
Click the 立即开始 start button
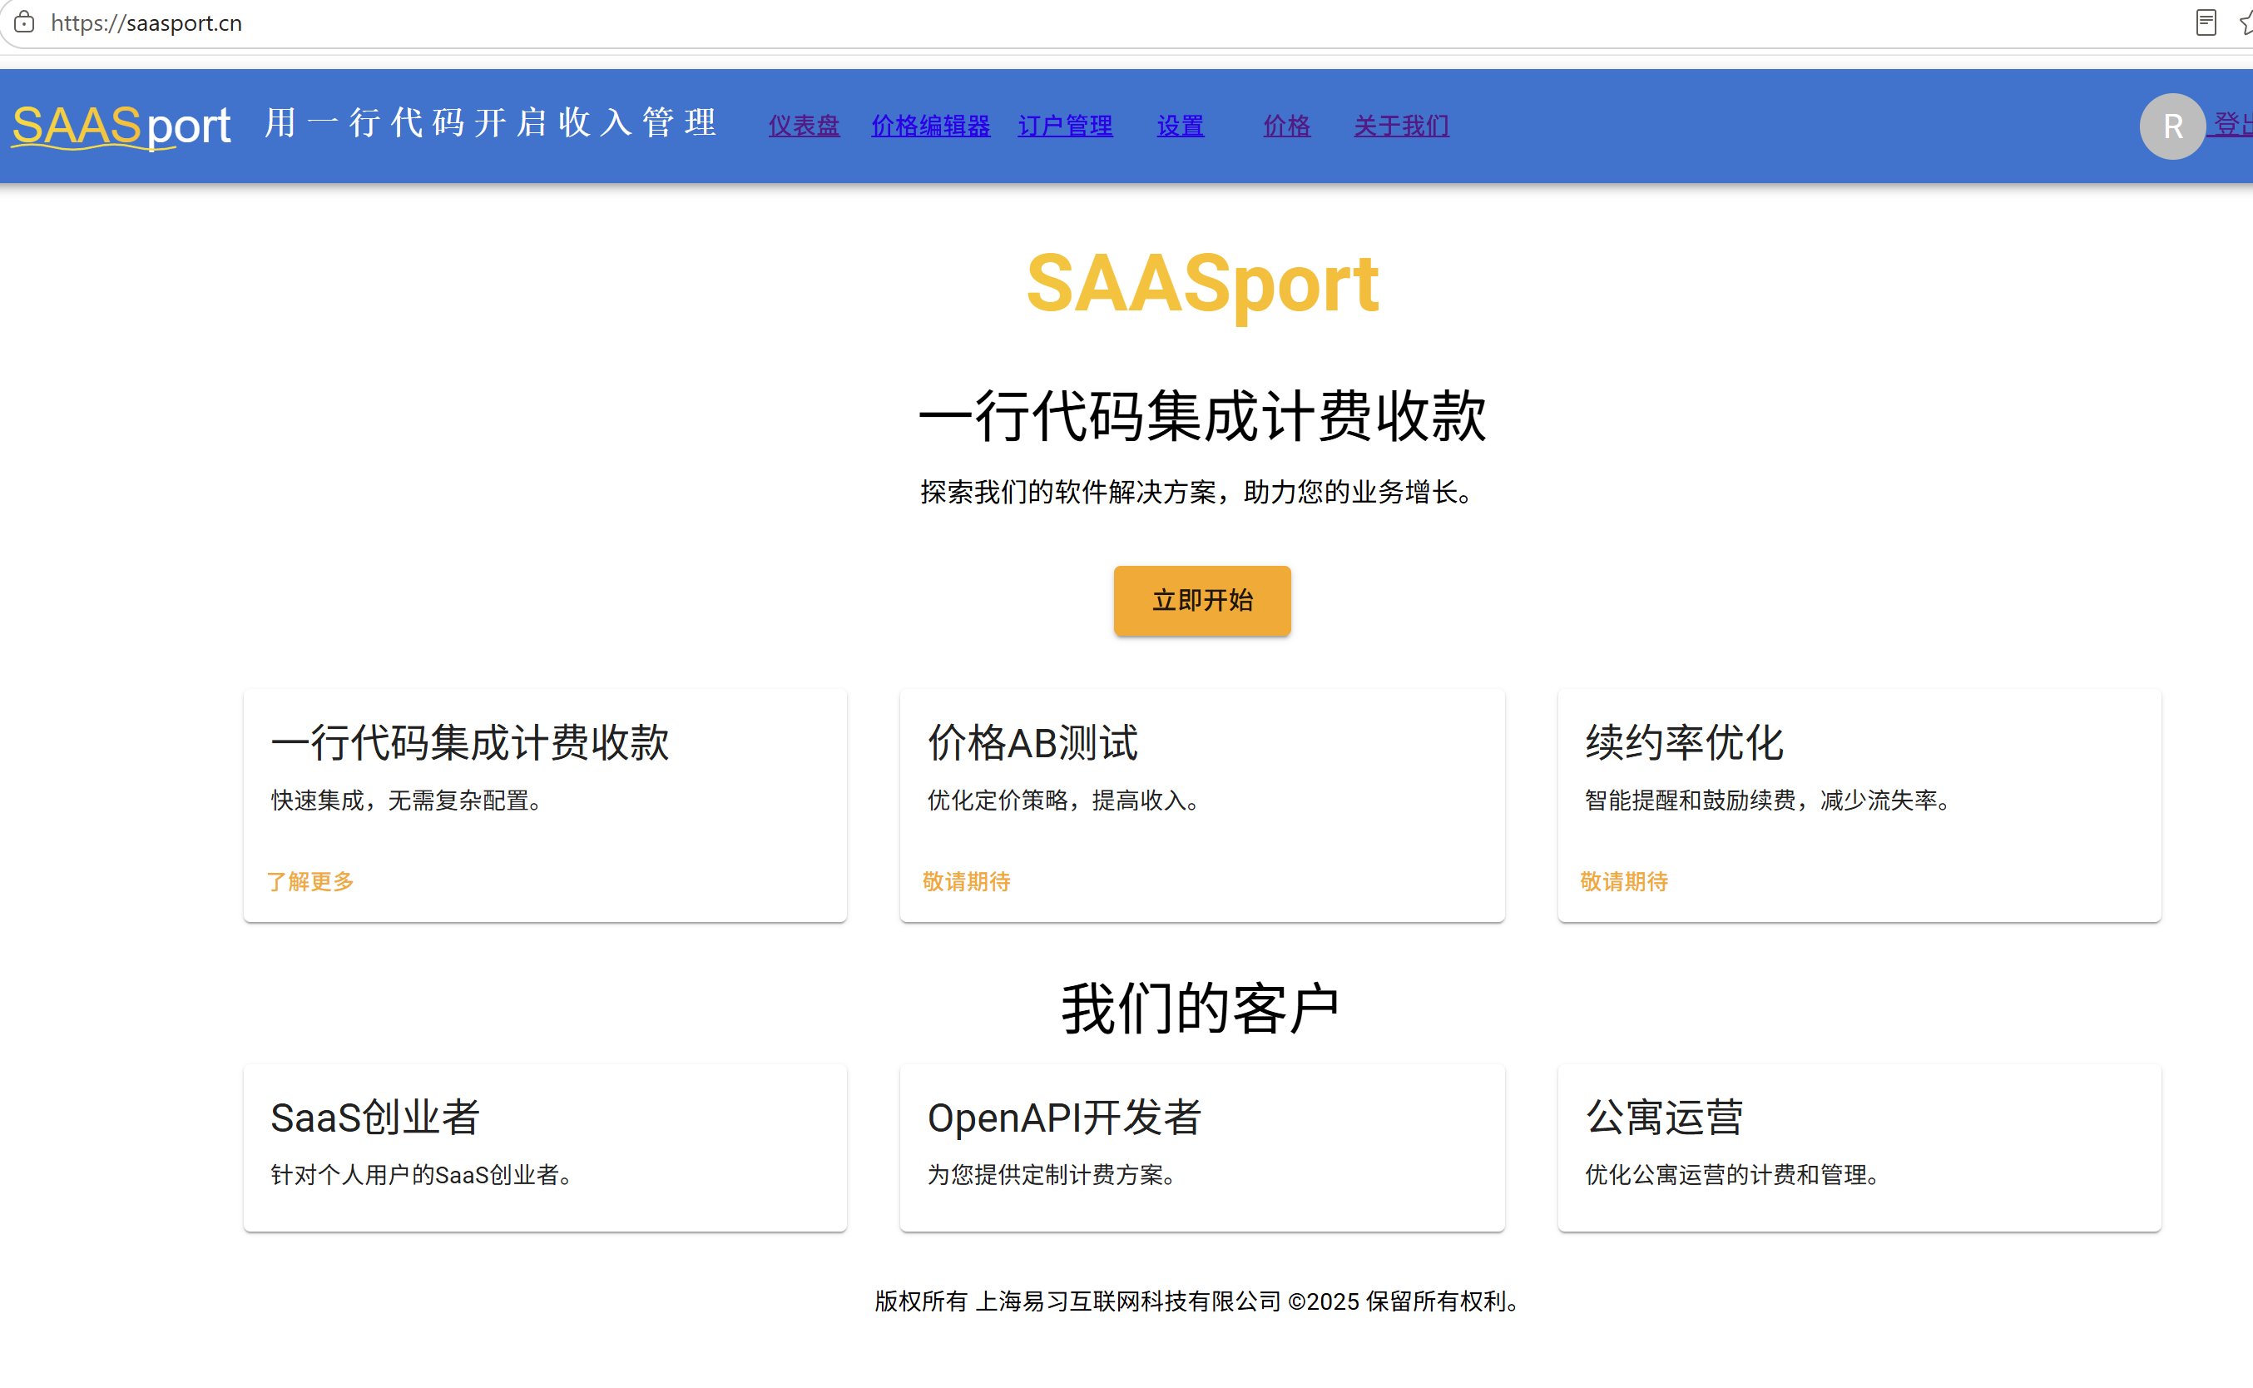point(1202,600)
